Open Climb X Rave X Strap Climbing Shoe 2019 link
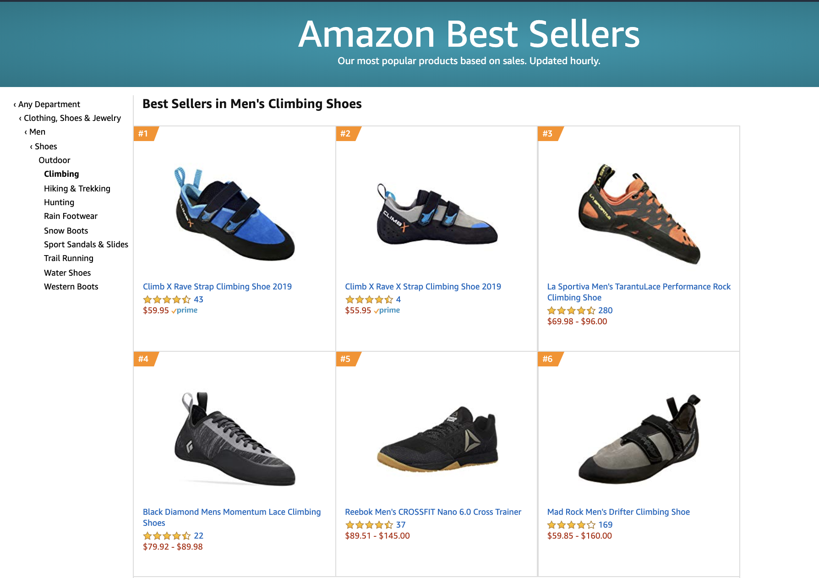The width and height of the screenshot is (819, 578). [423, 287]
